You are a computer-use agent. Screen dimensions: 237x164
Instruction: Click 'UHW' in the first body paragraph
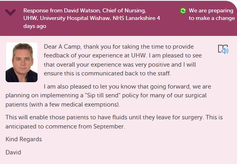[x=138, y=55]
